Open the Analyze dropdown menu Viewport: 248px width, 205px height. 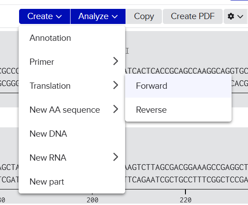point(98,16)
